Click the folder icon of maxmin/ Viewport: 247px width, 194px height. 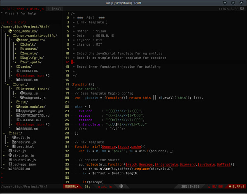[x=22, y=53]
